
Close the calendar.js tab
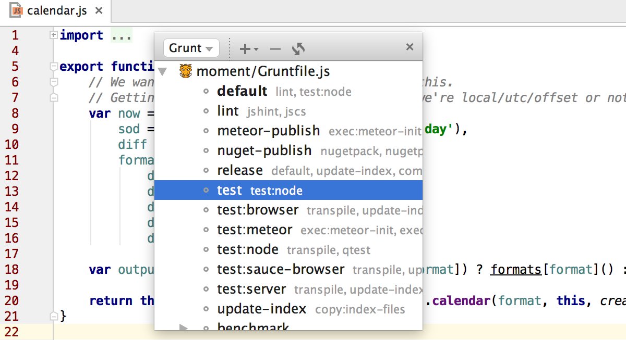(99, 10)
